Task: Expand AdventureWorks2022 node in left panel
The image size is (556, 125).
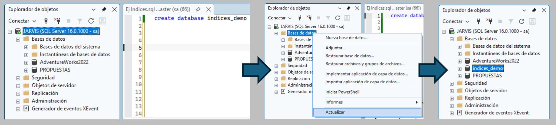Action: click(x=26, y=62)
